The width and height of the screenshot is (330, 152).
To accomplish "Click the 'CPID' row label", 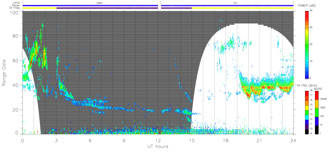I will click(x=17, y=3).
